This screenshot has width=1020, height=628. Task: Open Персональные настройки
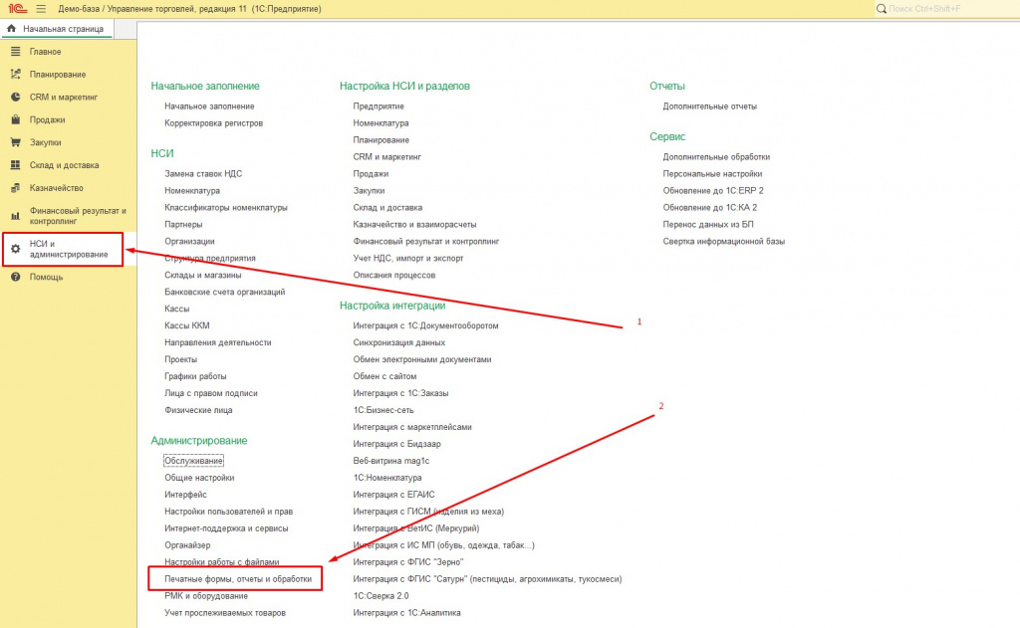click(x=712, y=173)
